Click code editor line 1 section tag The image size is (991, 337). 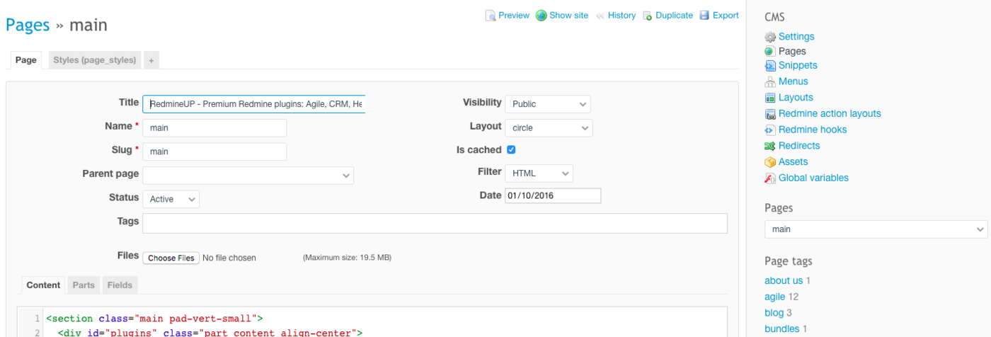point(154,319)
